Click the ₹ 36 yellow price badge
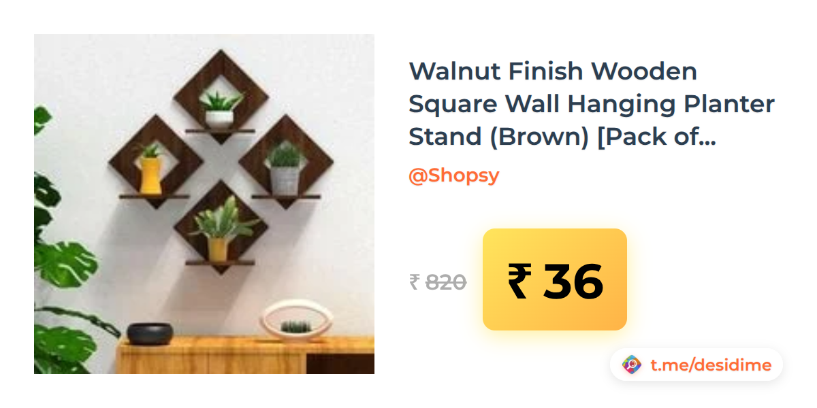This screenshot has height=408, width=817. tap(554, 279)
